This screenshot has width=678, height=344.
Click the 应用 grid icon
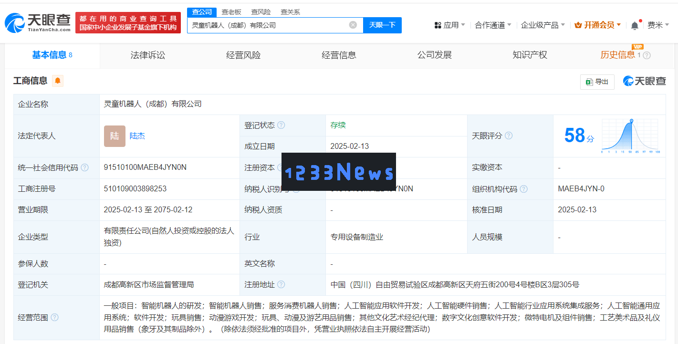438,25
